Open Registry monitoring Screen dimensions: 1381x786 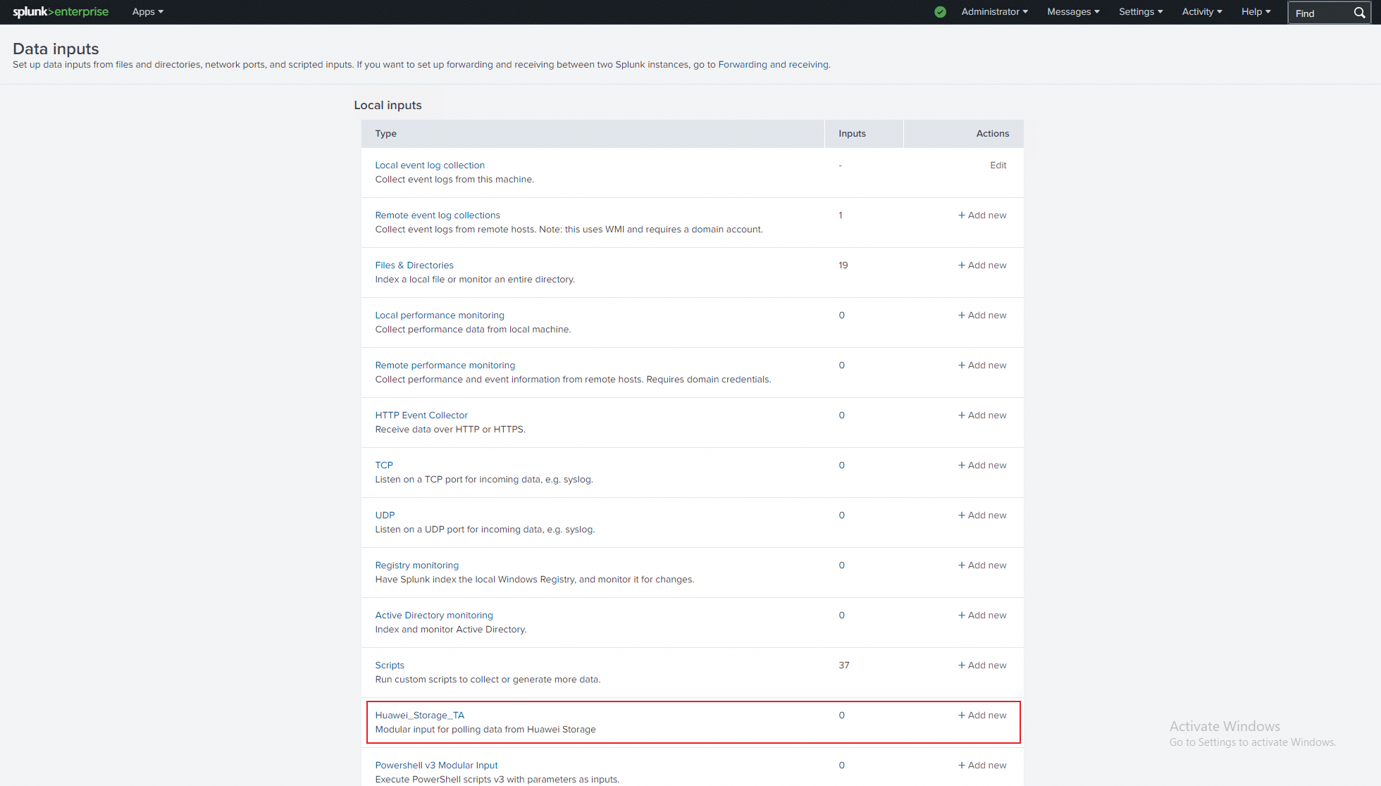417,566
